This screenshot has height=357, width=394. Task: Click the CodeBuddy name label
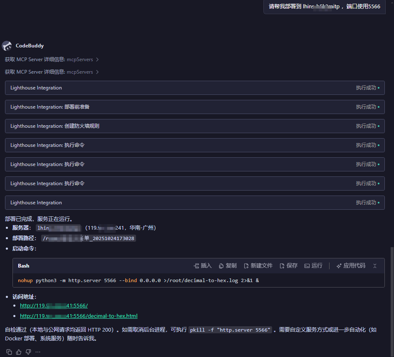coord(30,46)
